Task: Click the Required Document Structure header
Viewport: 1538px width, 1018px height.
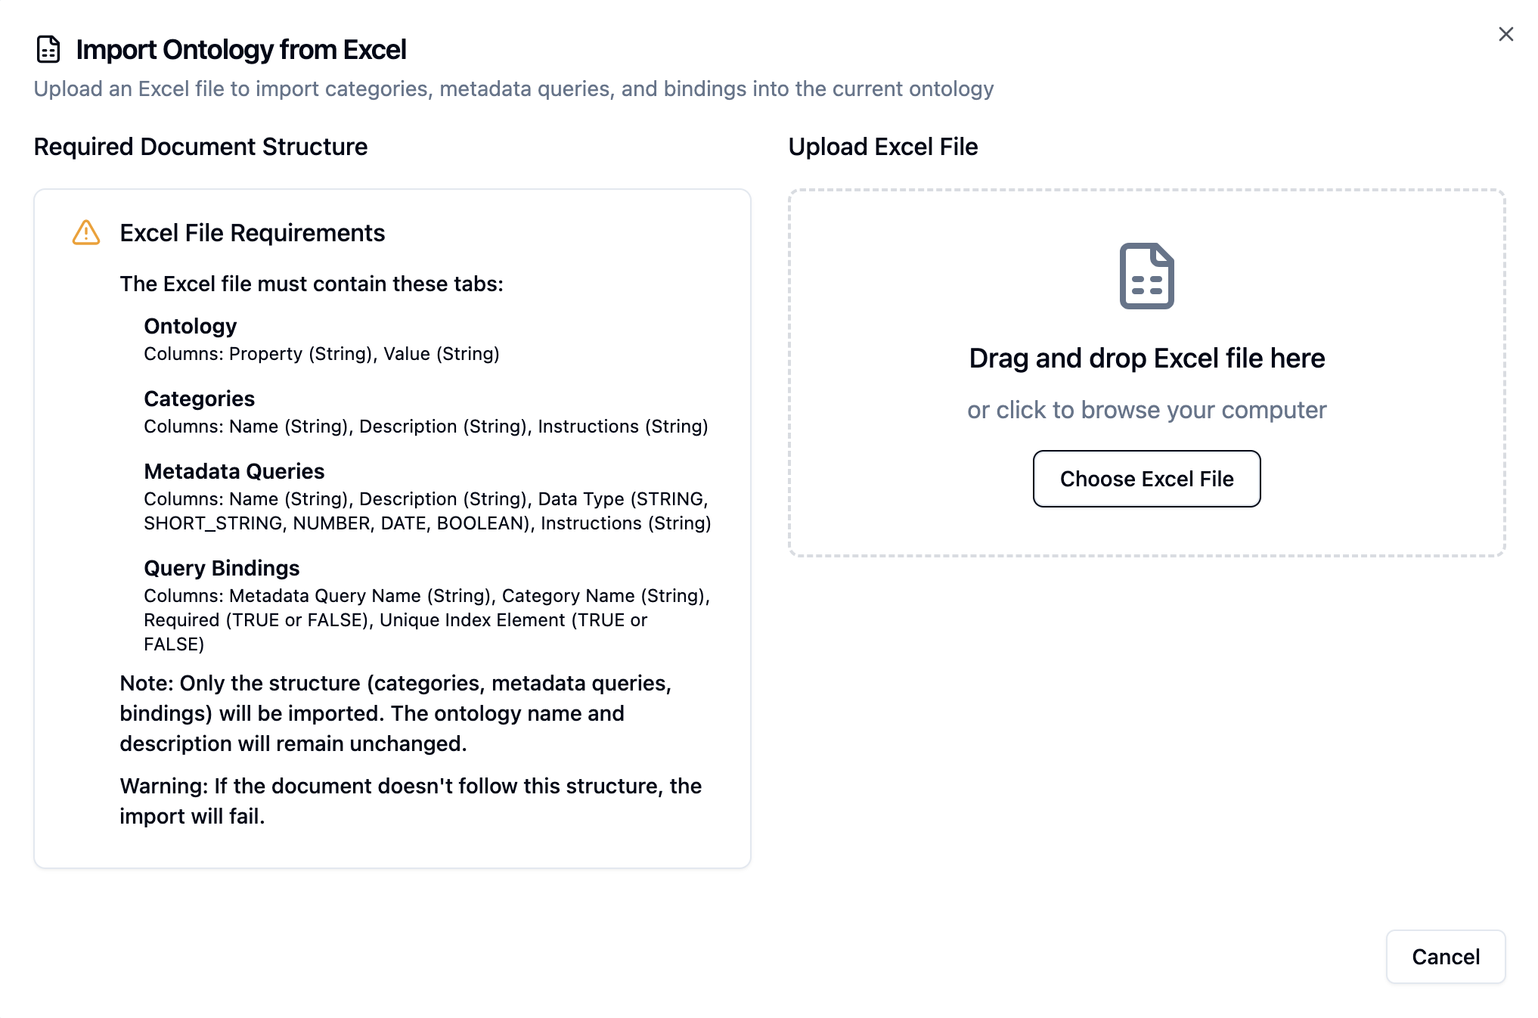Action: 200,146
